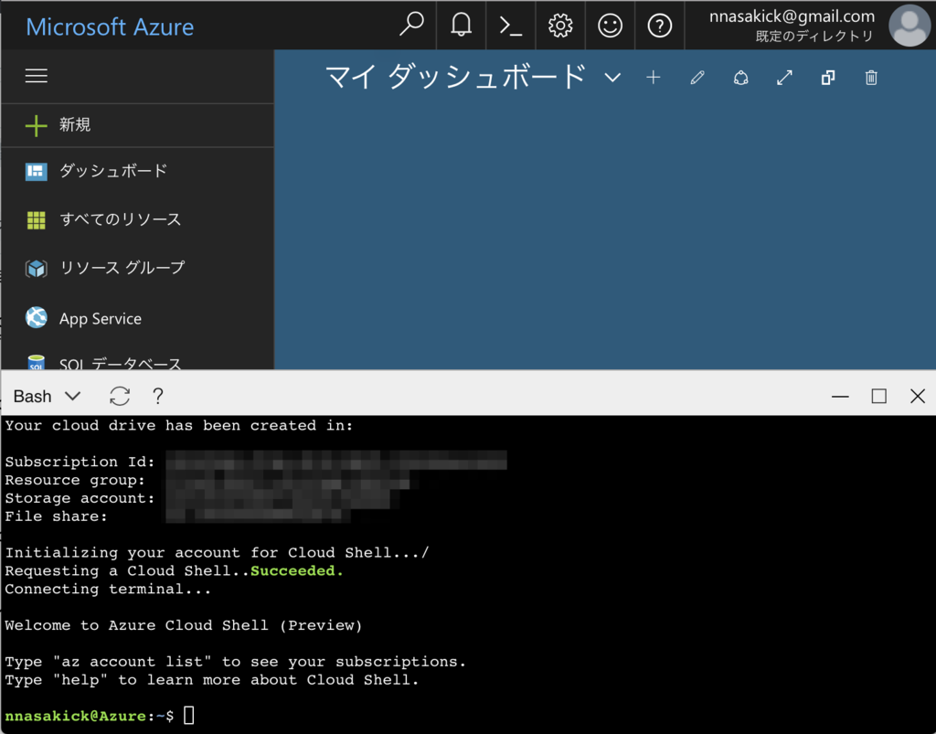Open the notifications bell

461,25
